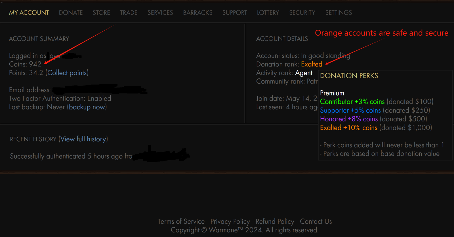
Task: Open the Support page
Action: click(235, 13)
